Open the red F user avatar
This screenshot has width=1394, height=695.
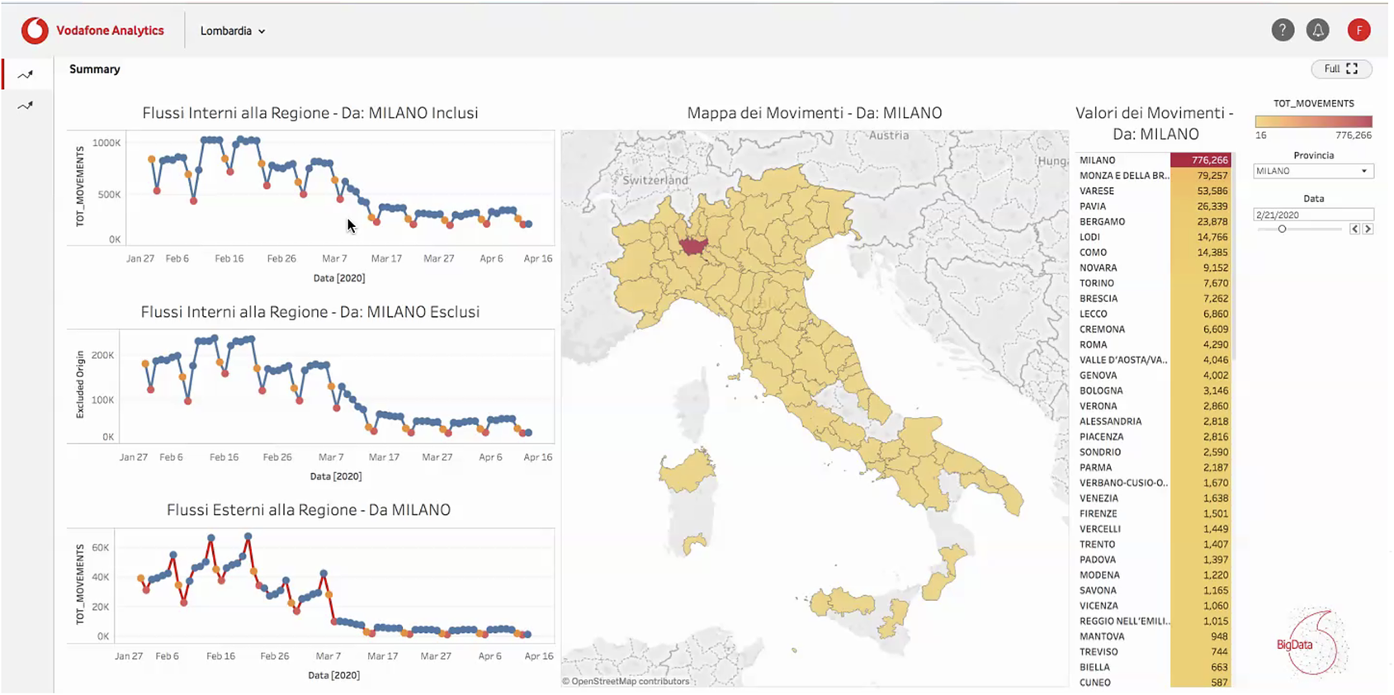pos(1359,31)
